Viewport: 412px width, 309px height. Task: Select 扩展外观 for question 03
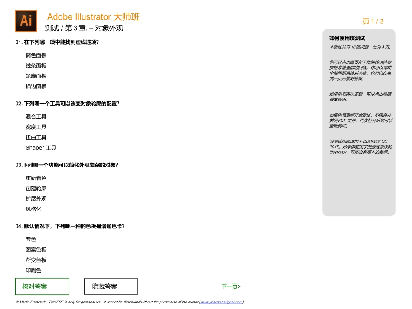click(x=36, y=198)
